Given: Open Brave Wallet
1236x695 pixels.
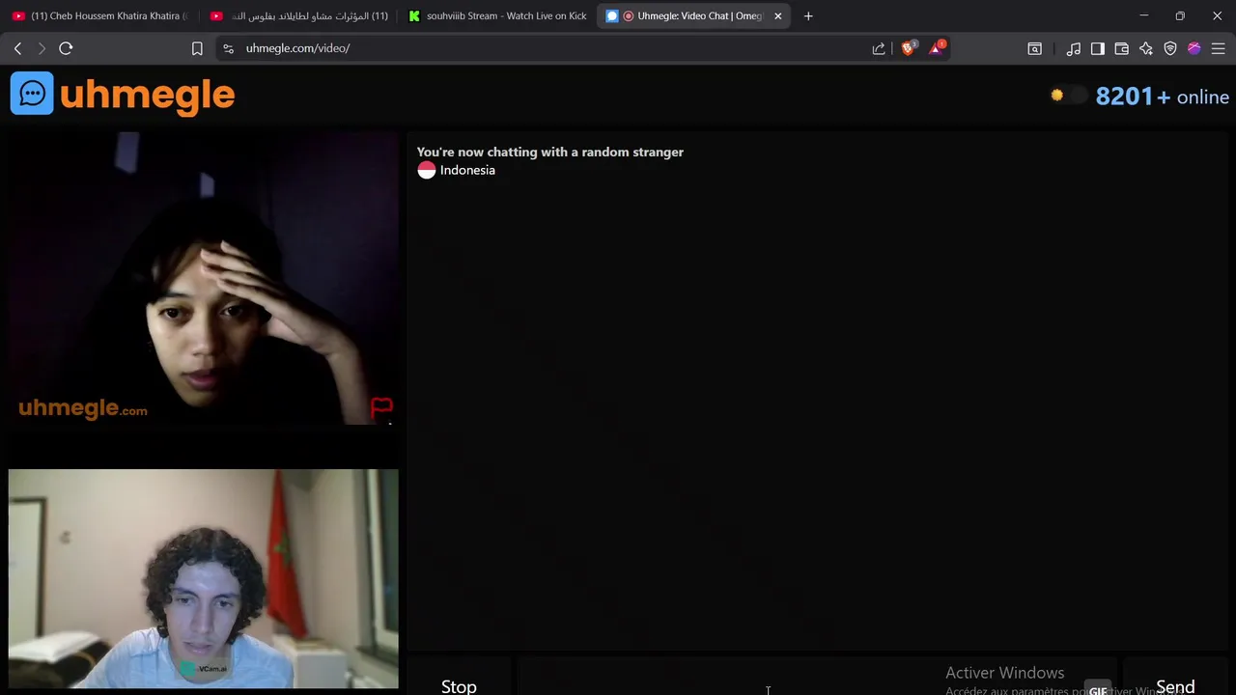Looking at the screenshot, I should pos(1122,48).
